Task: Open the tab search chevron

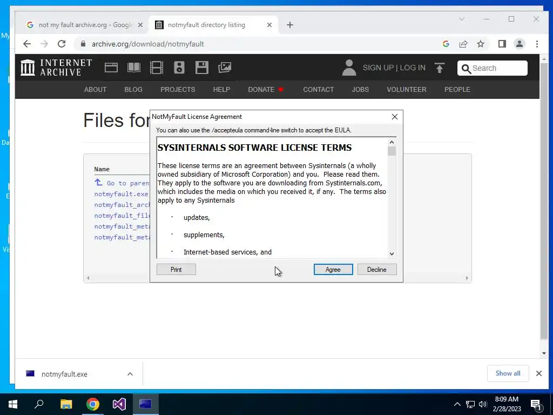Action: point(461,19)
